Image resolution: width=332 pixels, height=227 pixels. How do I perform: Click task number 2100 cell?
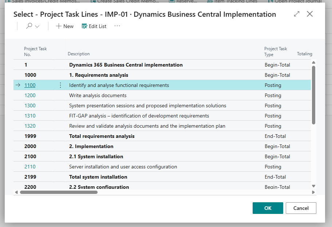30,156
